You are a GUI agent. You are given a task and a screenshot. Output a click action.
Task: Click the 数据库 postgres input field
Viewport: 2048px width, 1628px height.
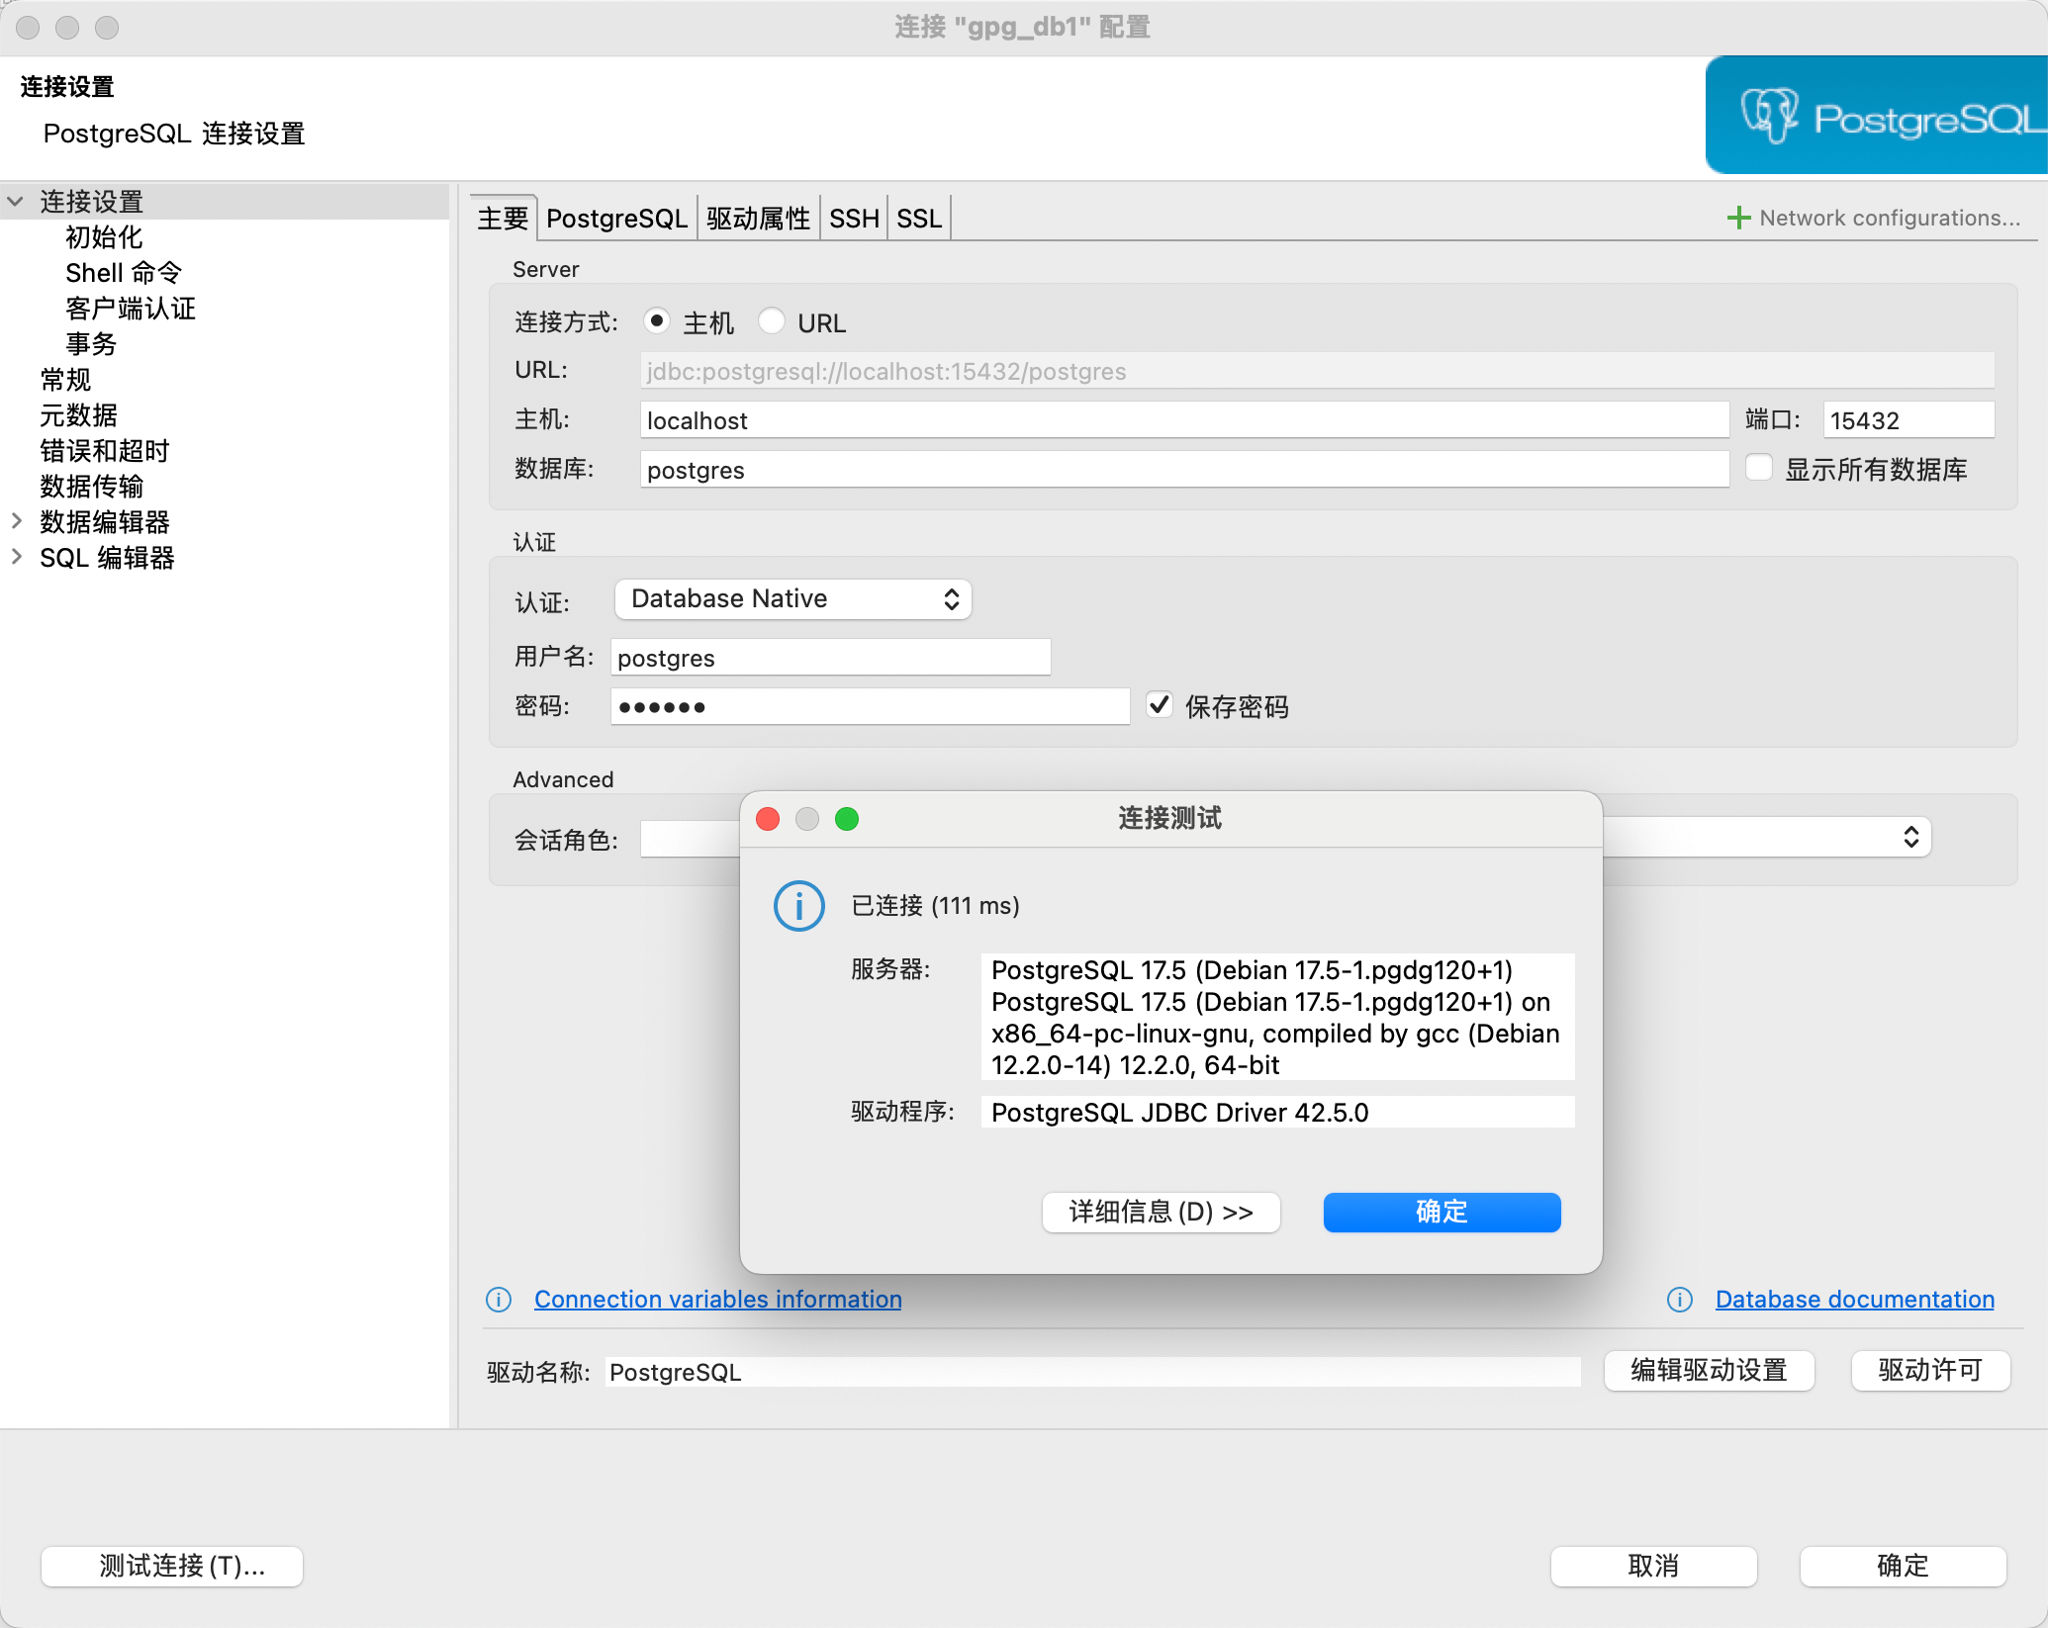(1184, 470)
